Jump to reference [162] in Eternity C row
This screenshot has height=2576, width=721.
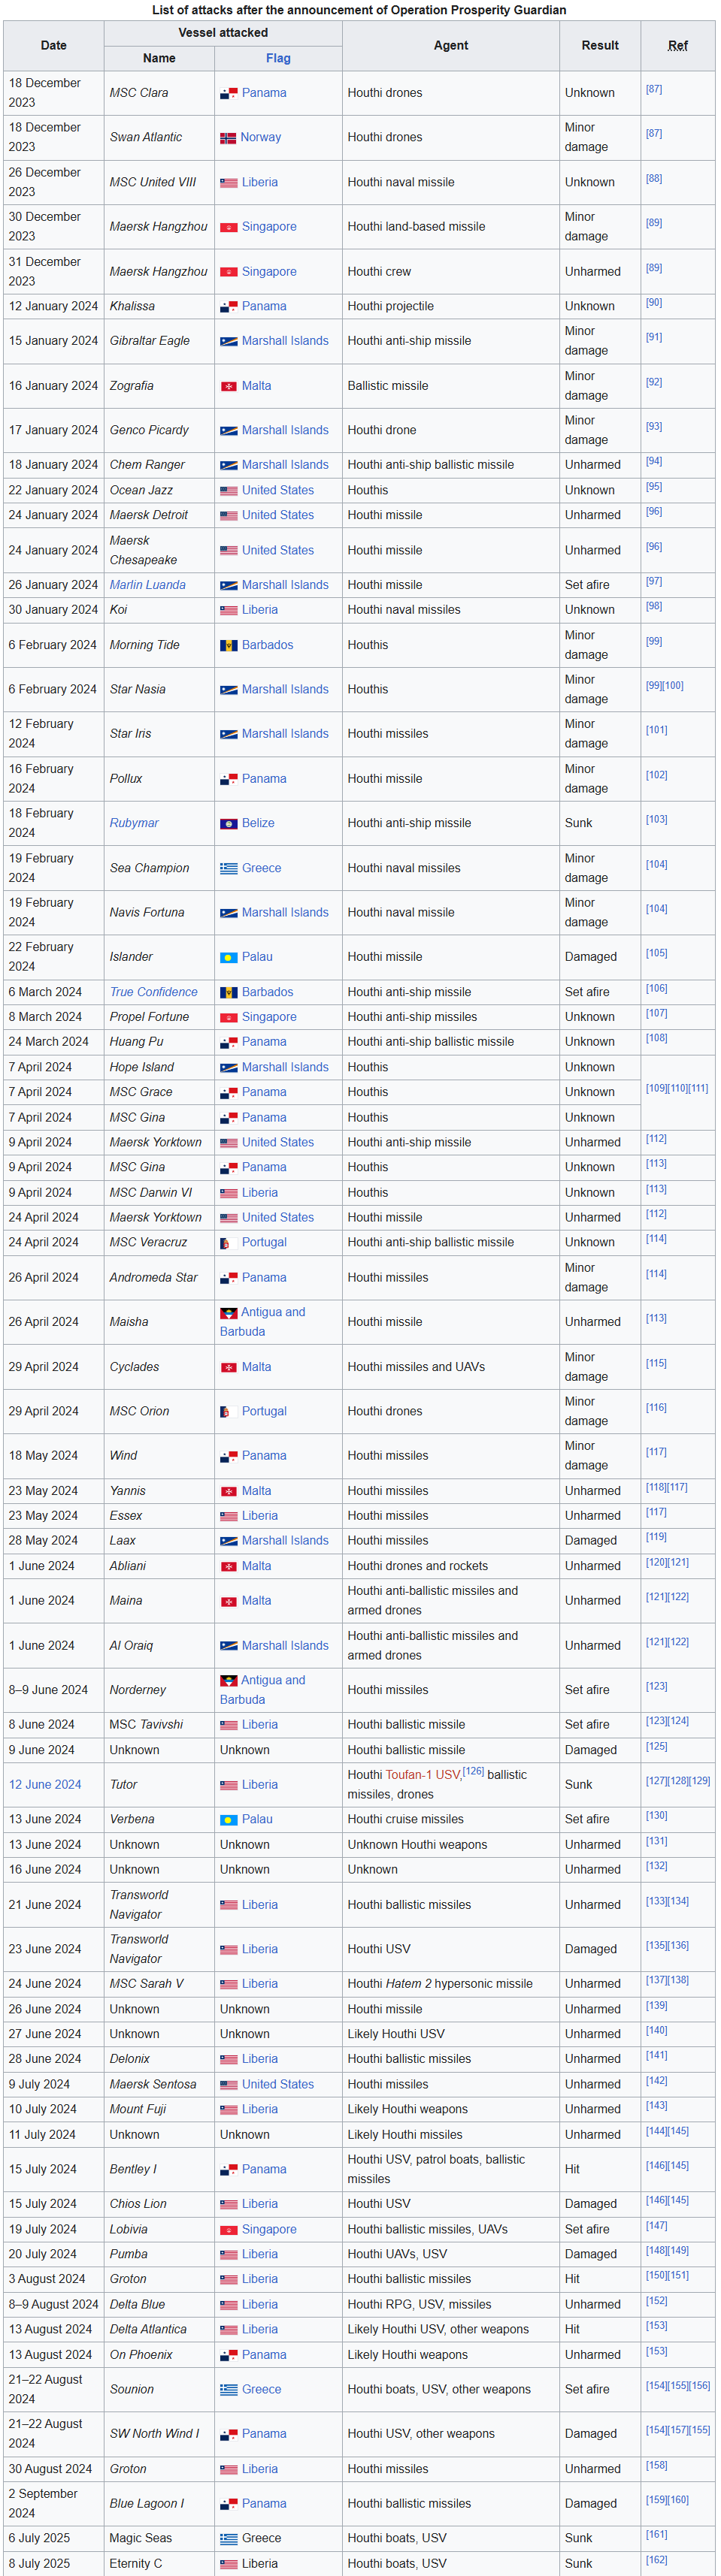(656, 2560)
